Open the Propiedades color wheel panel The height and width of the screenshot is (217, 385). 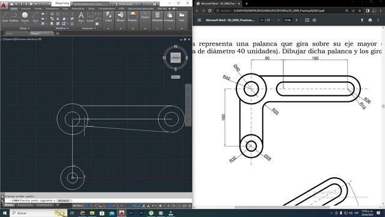click(x=133, y=17)
